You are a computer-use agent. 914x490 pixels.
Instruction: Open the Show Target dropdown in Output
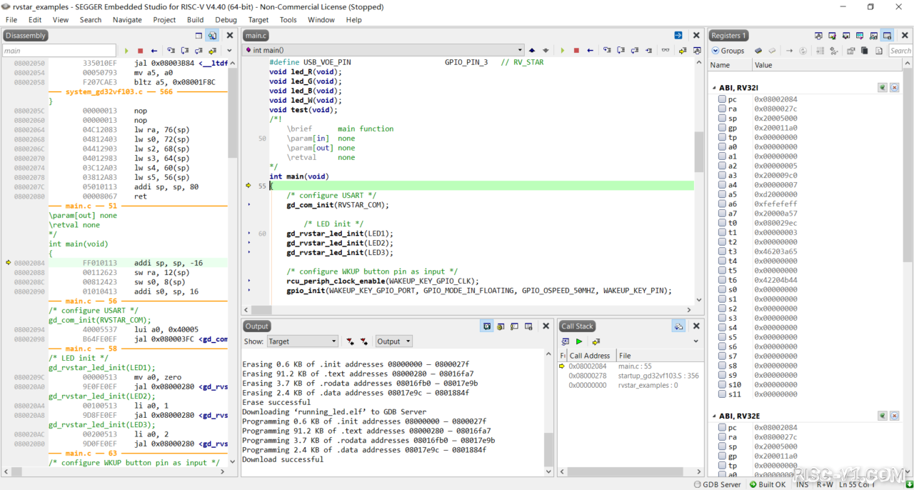[301, 342]
